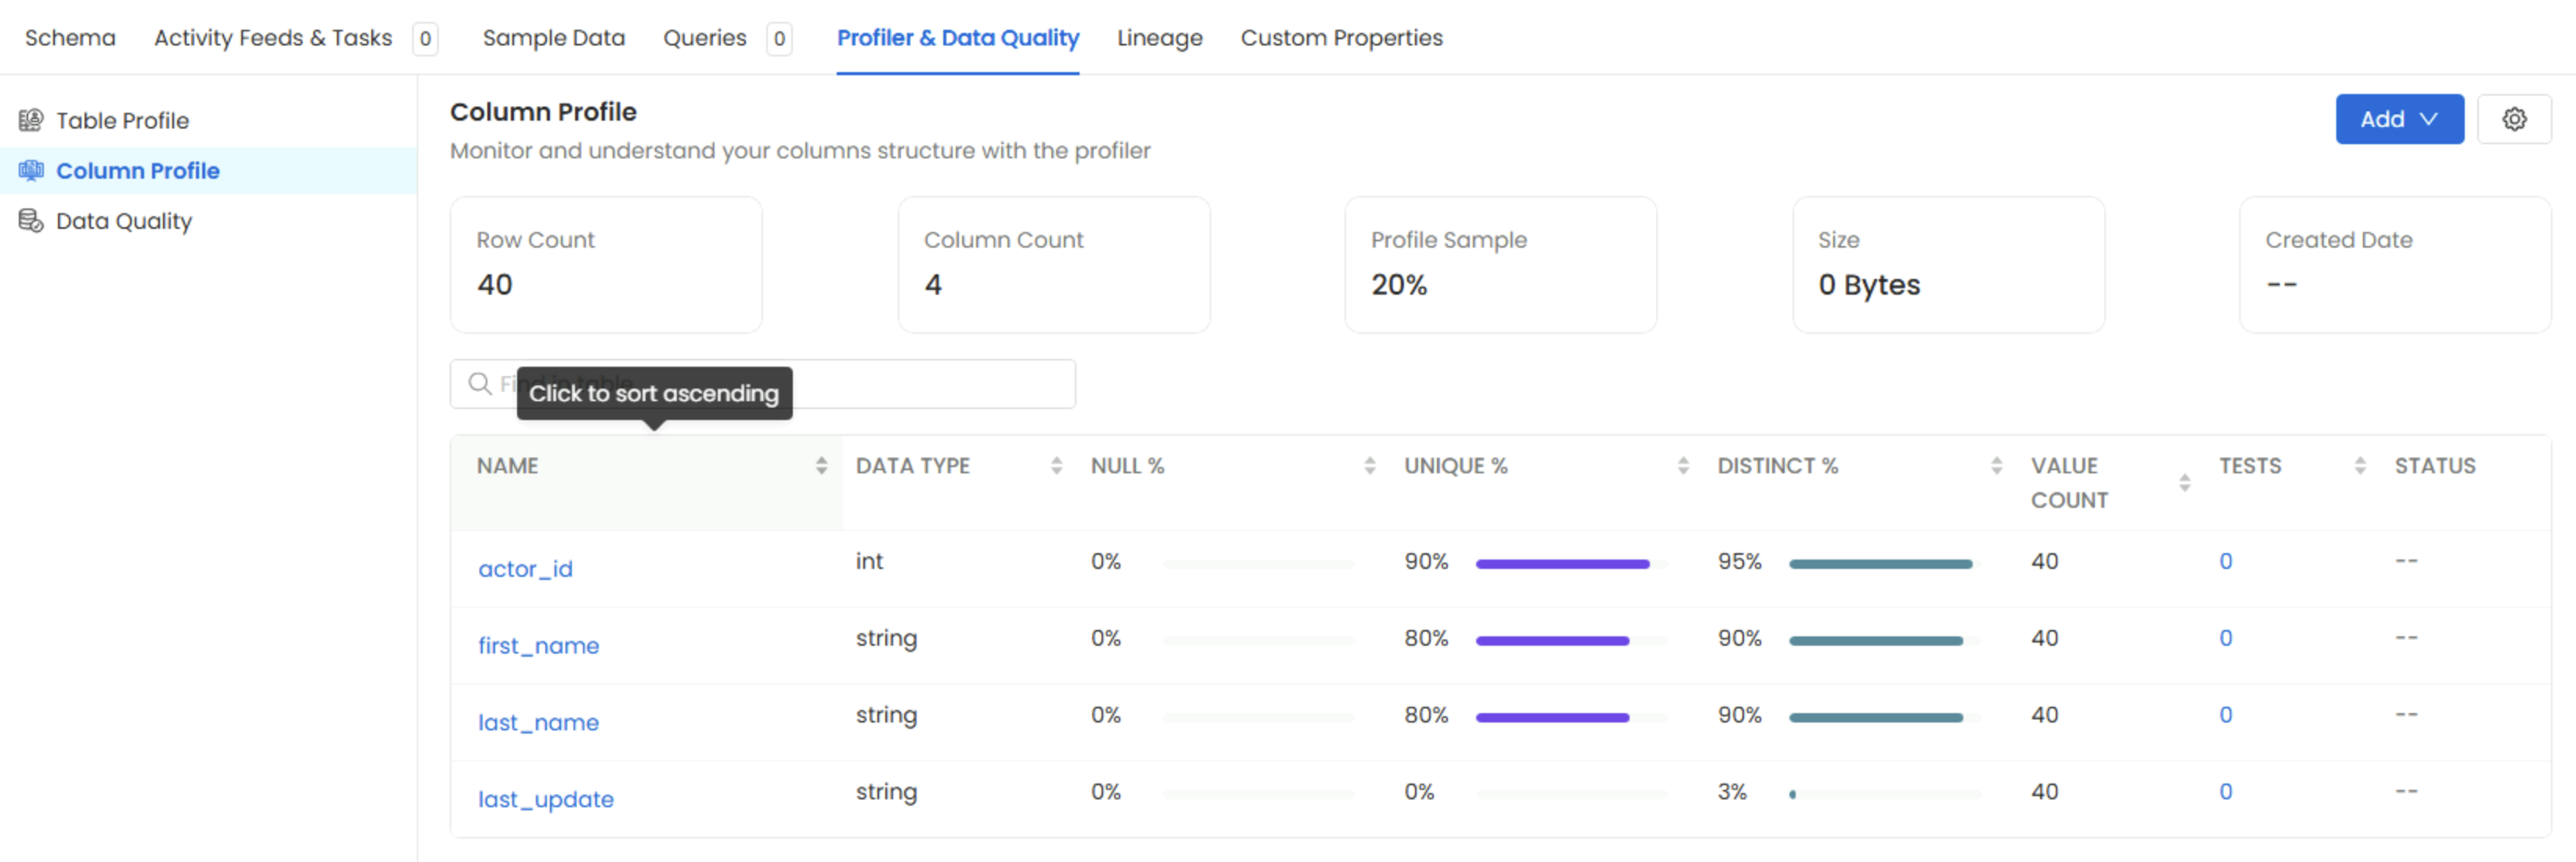This screenshot has width=2576, height=862.
Task: Open the Sample Data tab
Action: pos(553,38)
